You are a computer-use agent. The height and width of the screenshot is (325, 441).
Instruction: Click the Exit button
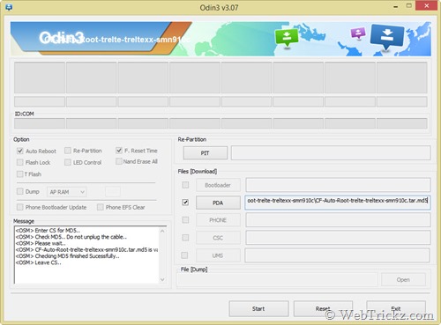(396, 308)
